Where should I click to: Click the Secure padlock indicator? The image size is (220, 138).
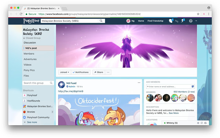[x=31, y=14]
